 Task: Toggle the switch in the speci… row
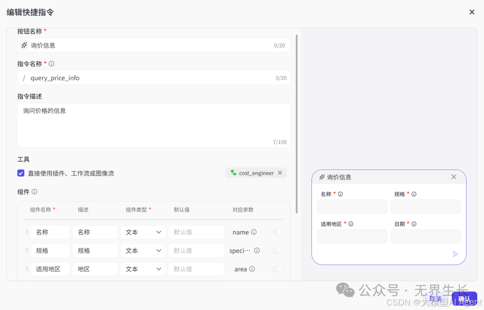[277, 251]
